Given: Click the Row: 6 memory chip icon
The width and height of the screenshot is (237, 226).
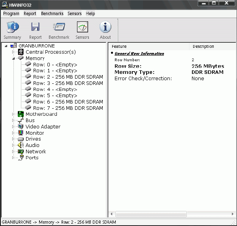Looking at the screenshot, I should 28,101.
